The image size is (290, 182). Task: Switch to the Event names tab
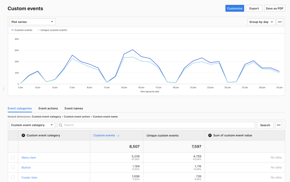[74, 109]
